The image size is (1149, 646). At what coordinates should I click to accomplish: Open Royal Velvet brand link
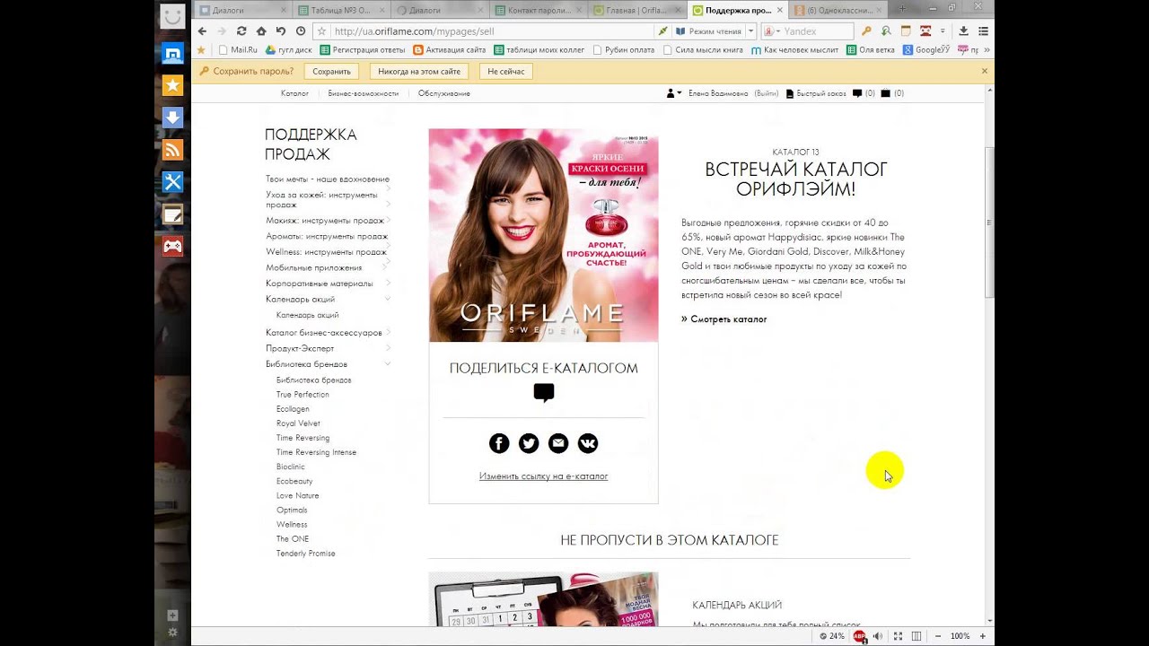pos(298,423)
